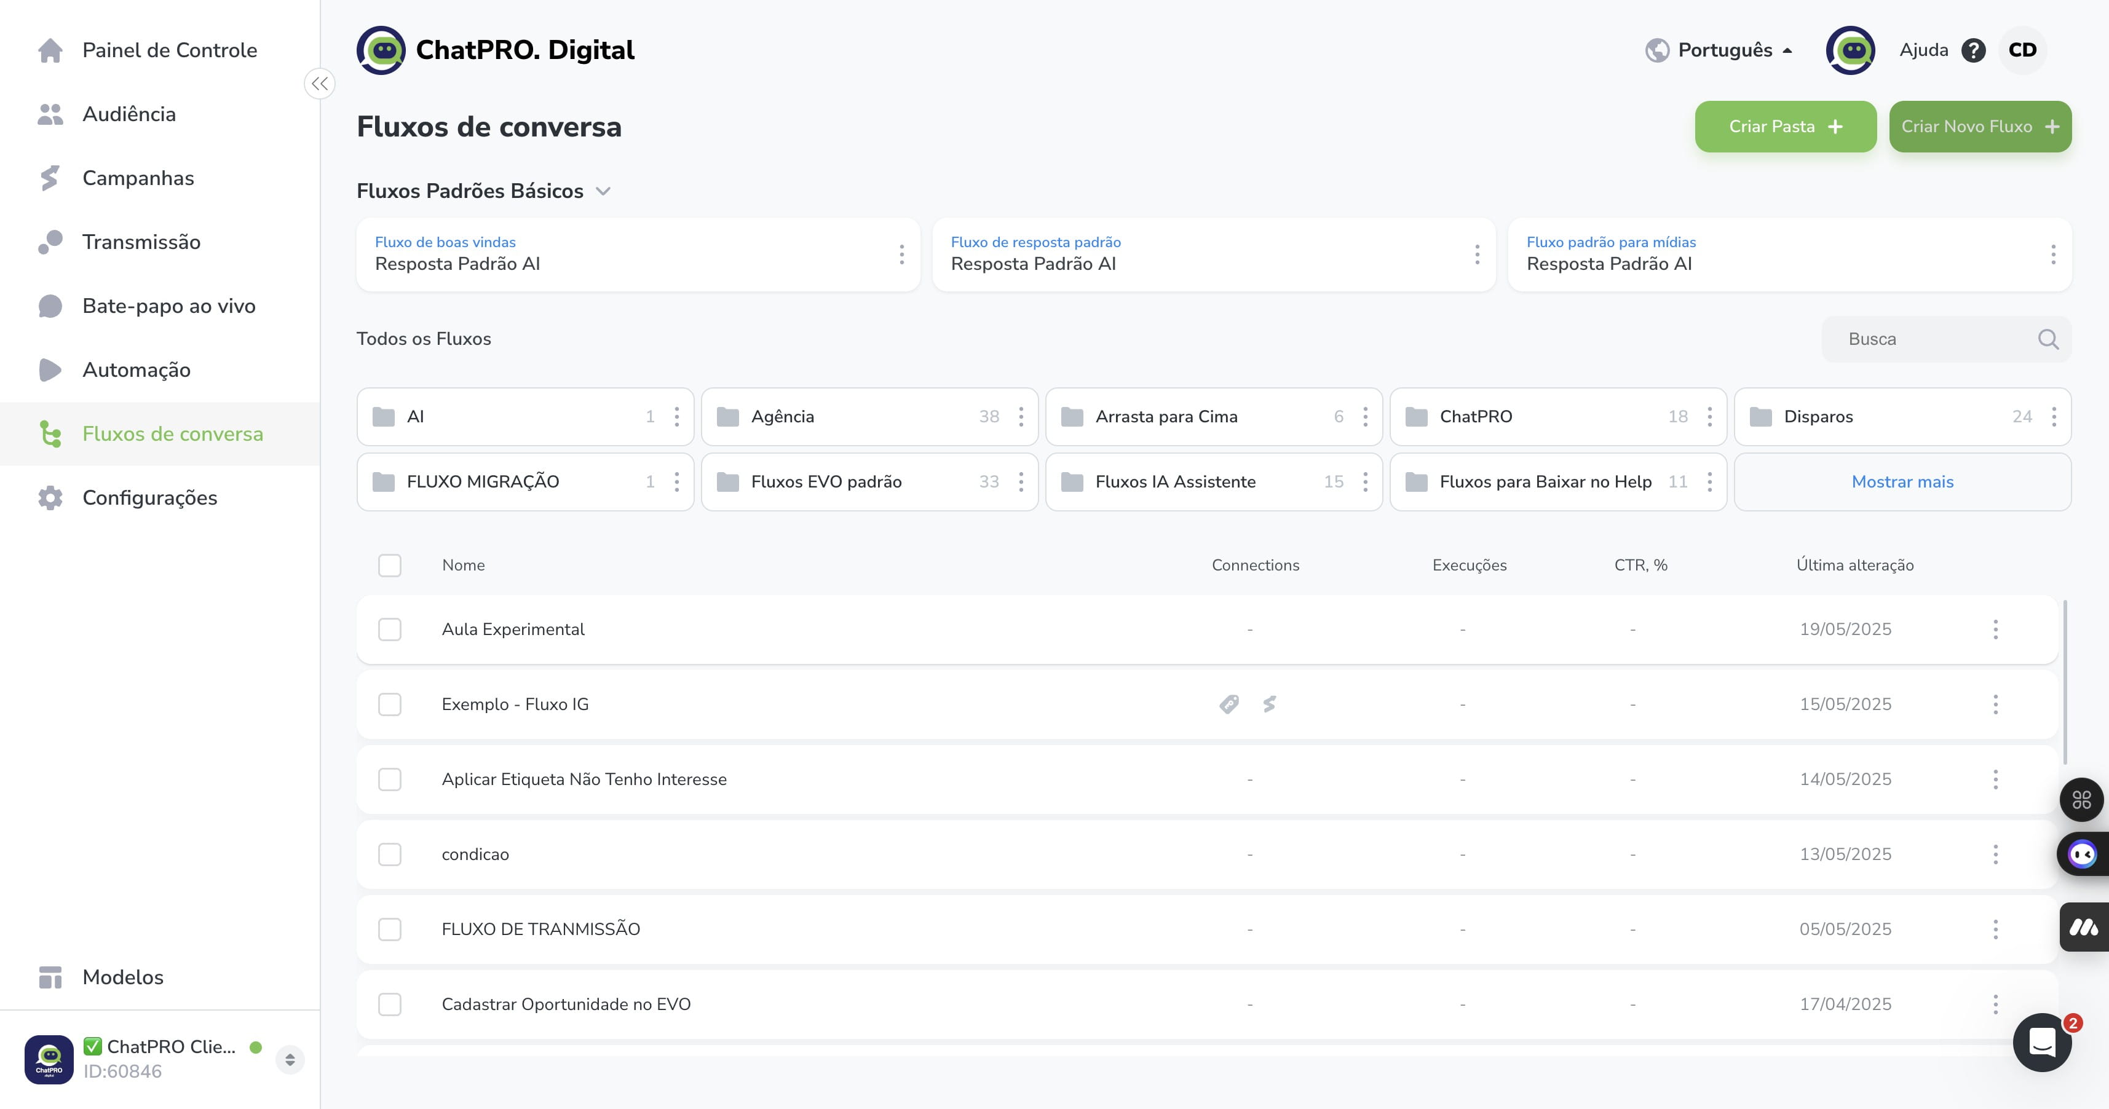2109x1109 pixels.
Task: Click the Nome column header
Action: (x=464, y=566)
